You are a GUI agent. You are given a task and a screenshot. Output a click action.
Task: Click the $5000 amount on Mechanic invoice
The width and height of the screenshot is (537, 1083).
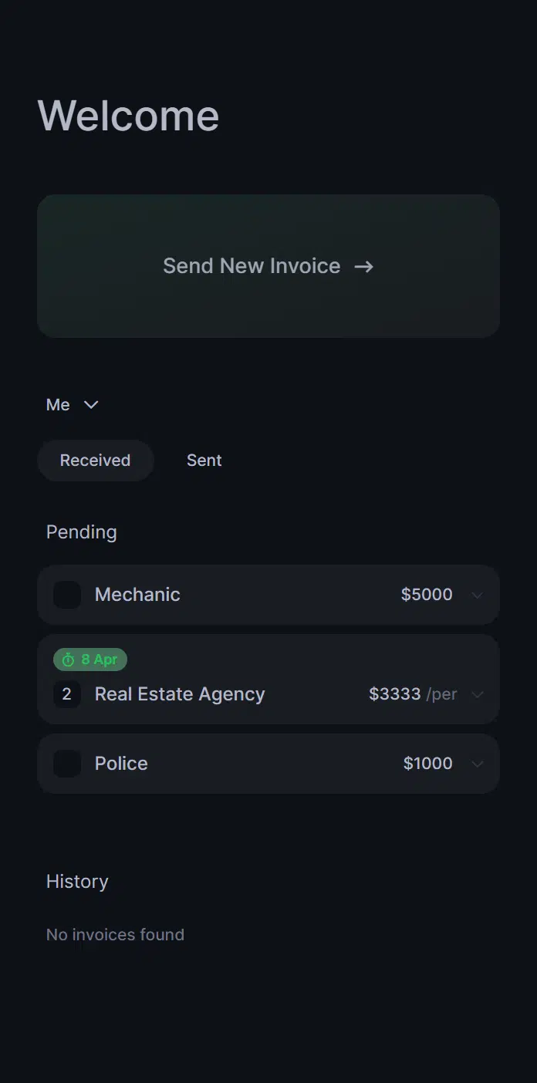click(x=426, y=594)
